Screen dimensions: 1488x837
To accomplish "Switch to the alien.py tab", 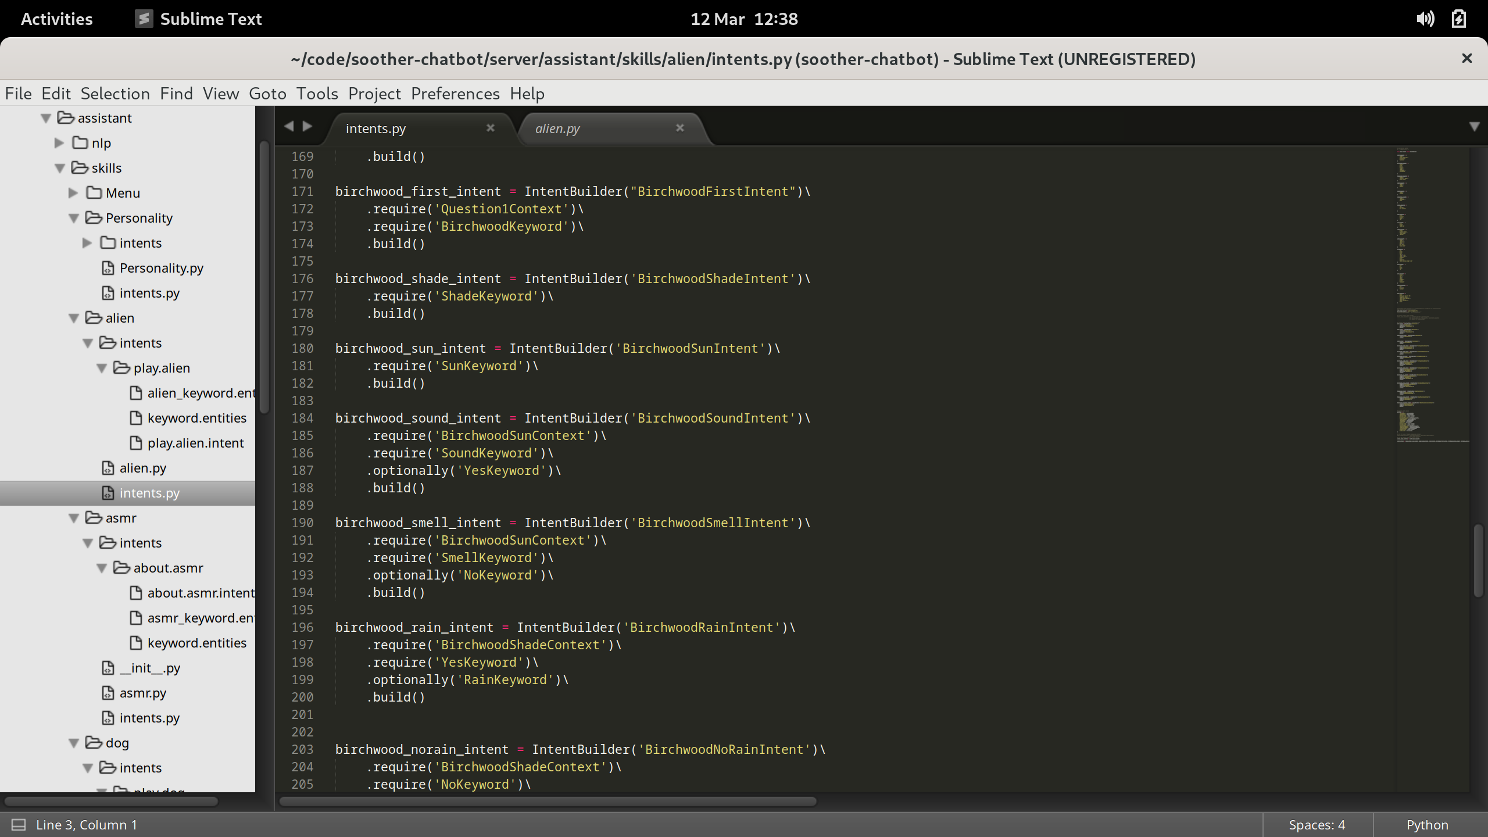I will click(557, 128).
